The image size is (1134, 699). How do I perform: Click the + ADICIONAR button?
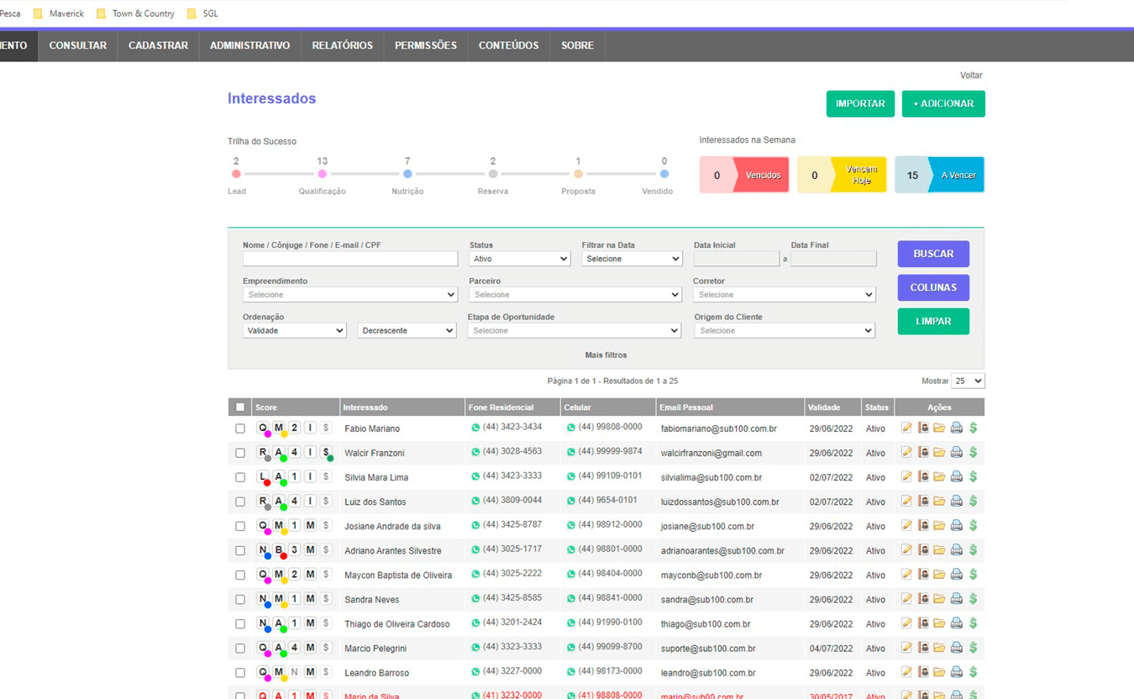pos(942,103)
